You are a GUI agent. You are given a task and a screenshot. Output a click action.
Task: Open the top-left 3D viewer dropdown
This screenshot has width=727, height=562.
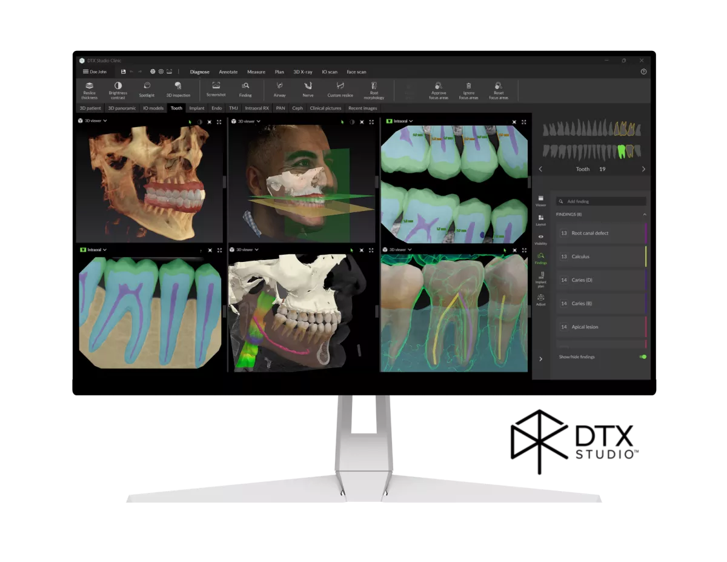[93, 121]
